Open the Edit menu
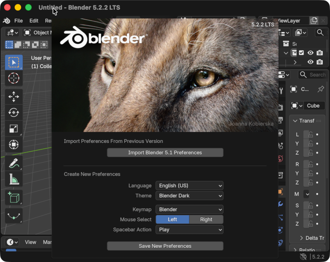 34,21
